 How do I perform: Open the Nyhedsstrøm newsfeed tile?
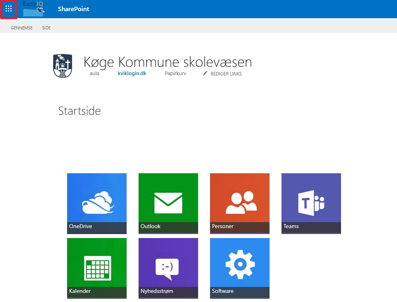click(168, 268)
